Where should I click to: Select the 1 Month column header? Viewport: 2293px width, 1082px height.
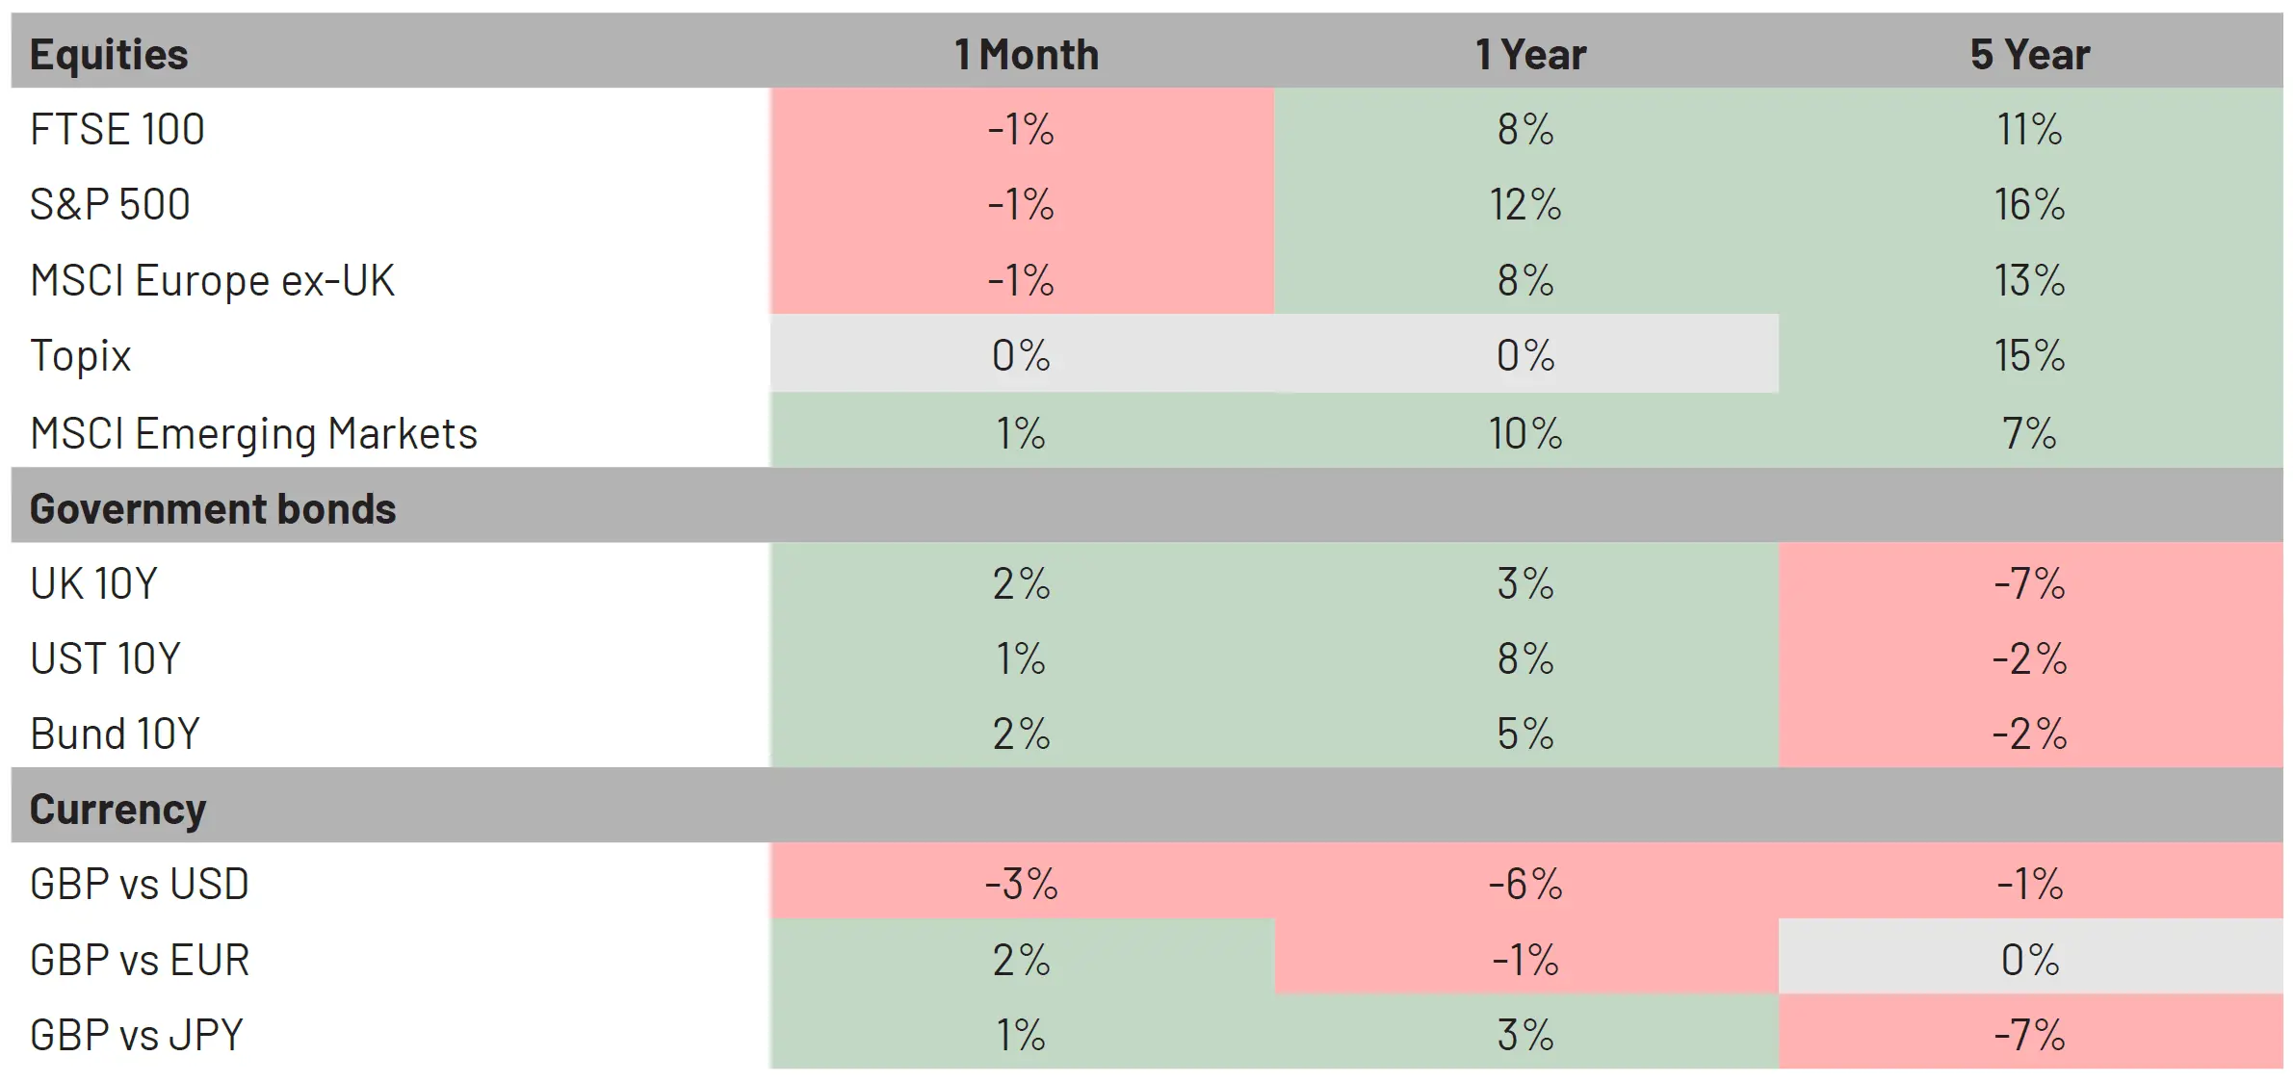[x=1026, y=54]
